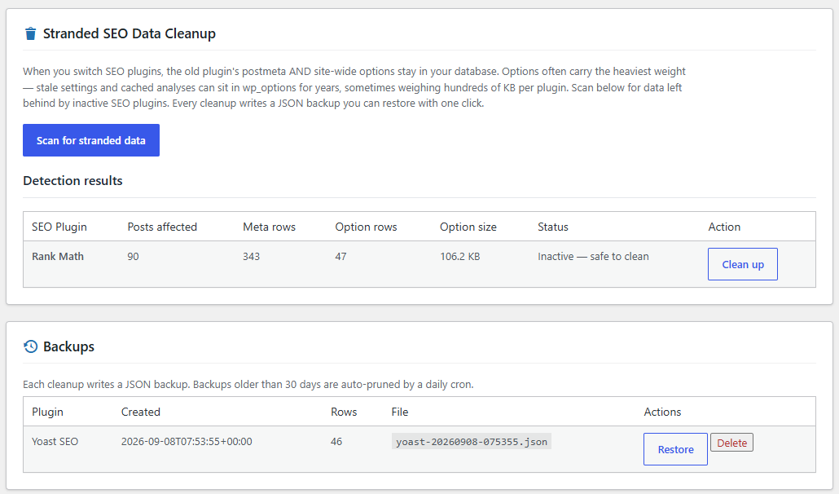Click the Meta rows column header
Viewport: 839px width, 494px height.
[x=269, y=227]
